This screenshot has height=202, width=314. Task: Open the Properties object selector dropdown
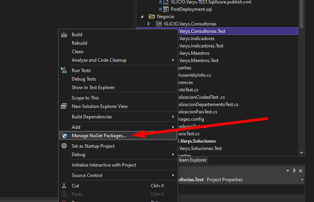coord(302,180)
